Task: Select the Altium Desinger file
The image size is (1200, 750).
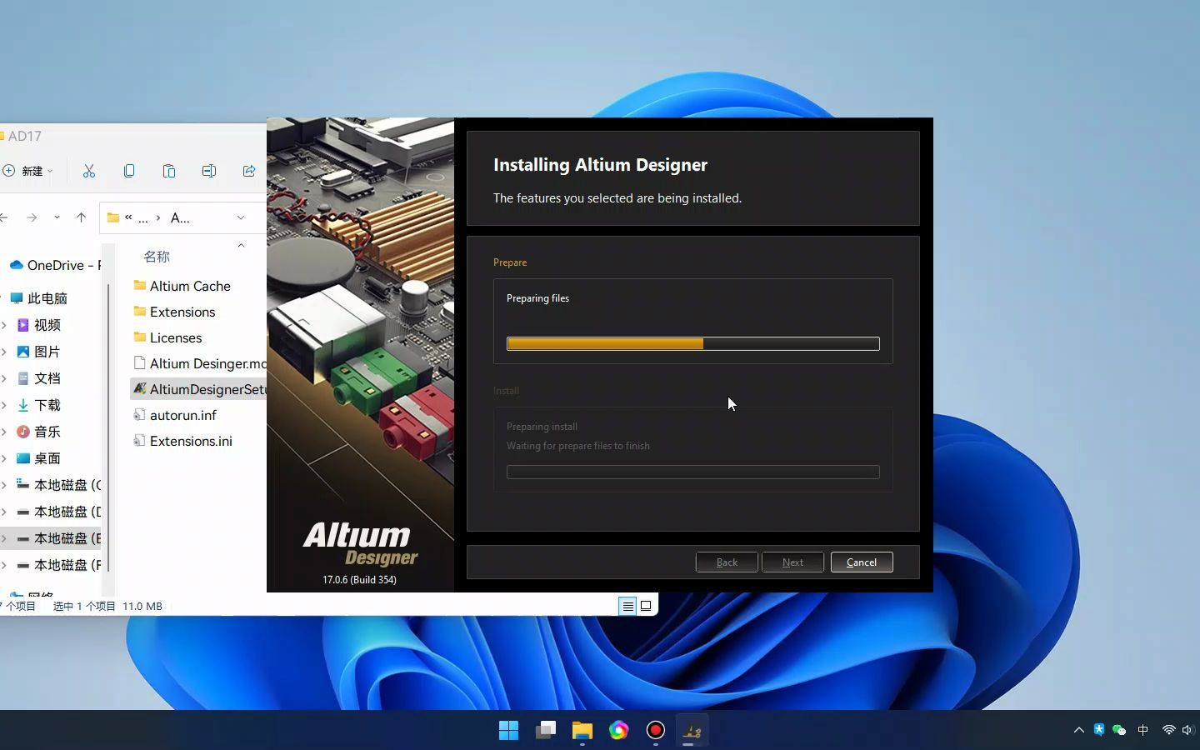Action: [x=199, y=363]
